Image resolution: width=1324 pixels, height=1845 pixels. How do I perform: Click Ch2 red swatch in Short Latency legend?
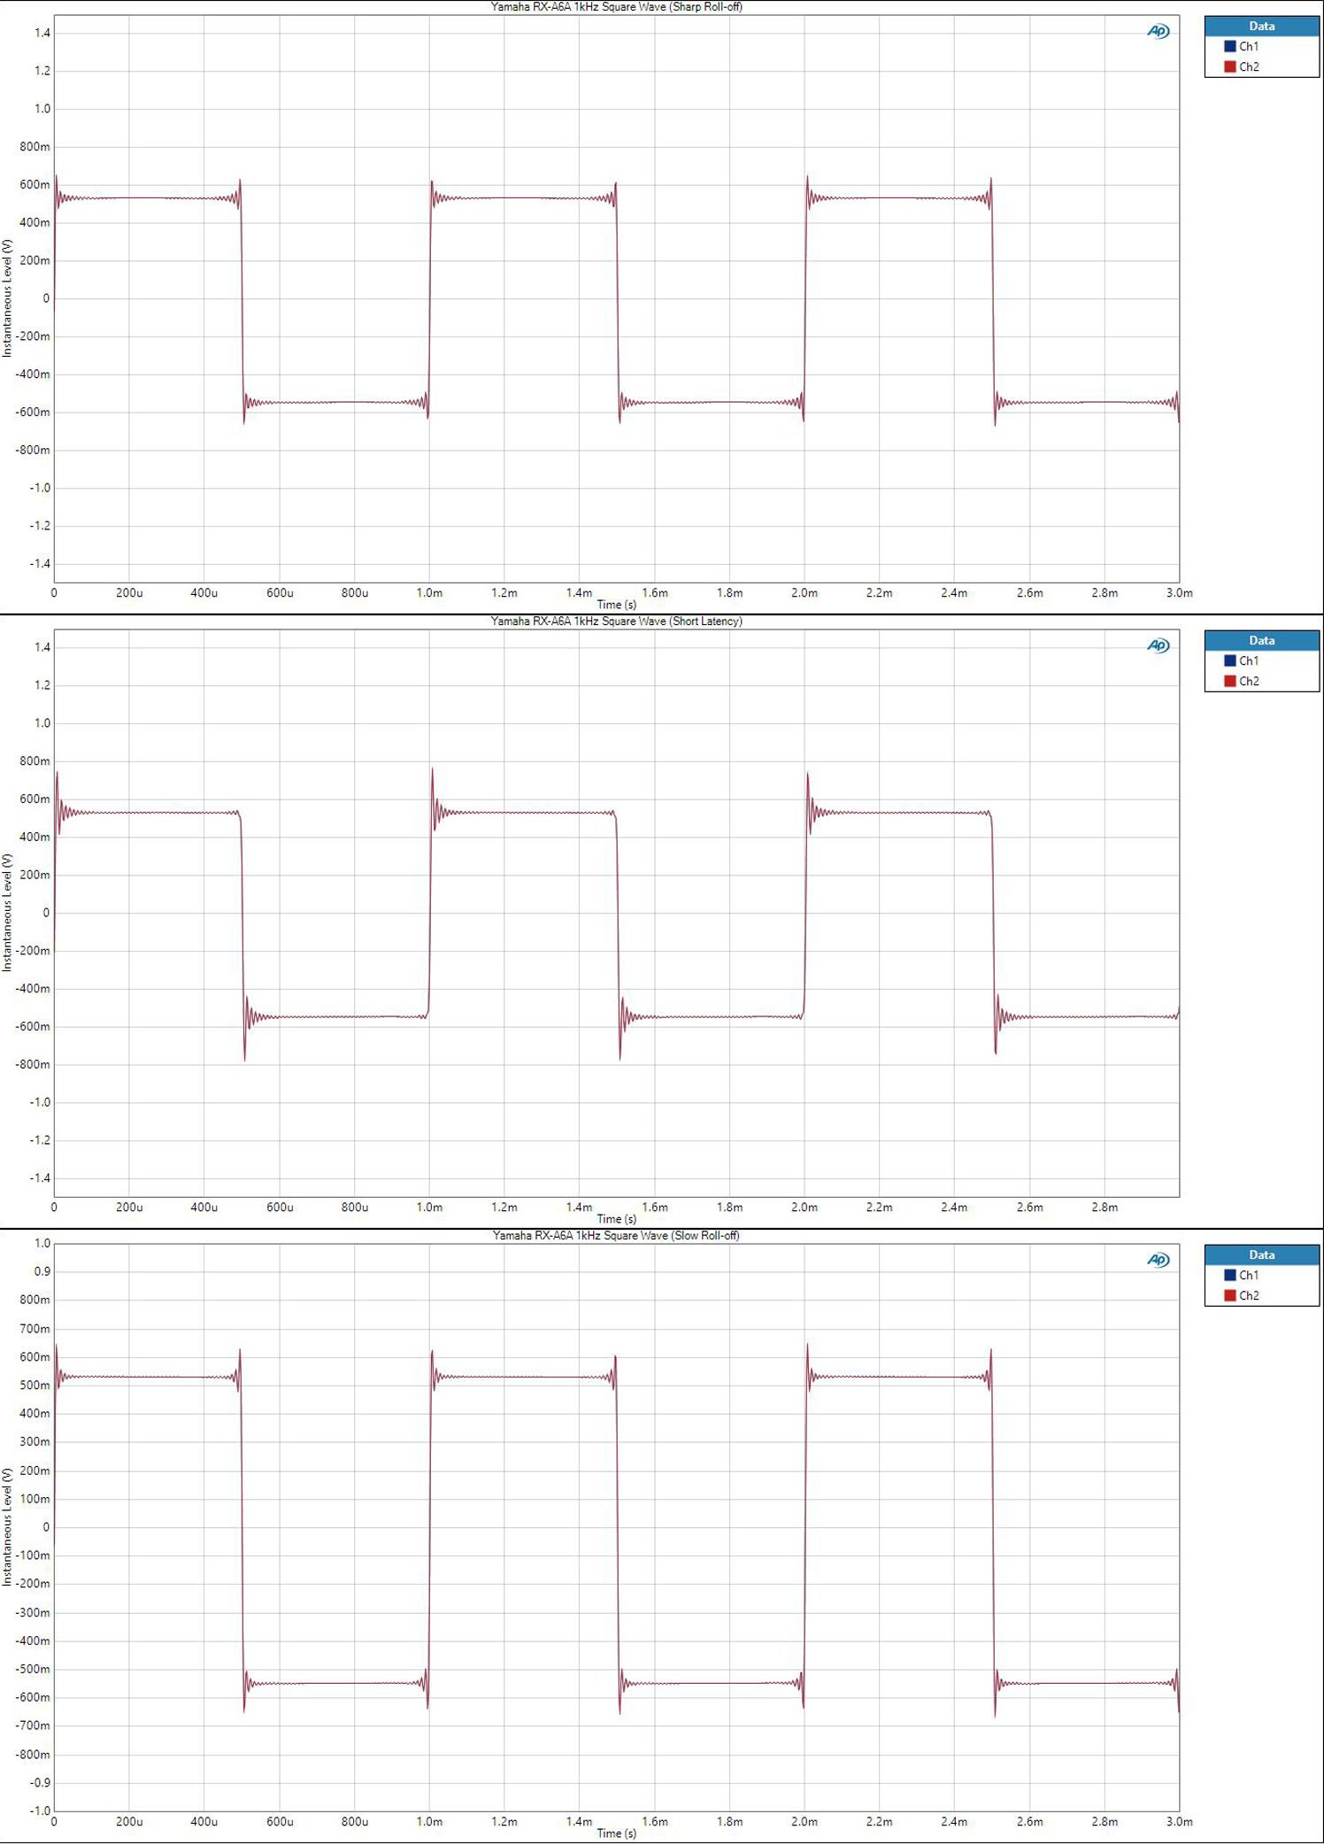(1229, 681)
